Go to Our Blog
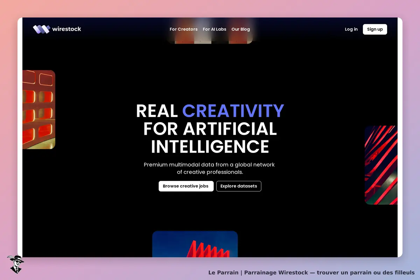The height and width of the screenshot is (280, 420). pyautogui.click(x=240, y=29)
